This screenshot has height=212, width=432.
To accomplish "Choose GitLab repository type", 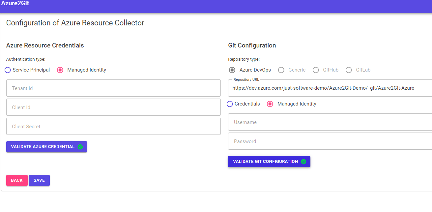I will pos(349,70).
